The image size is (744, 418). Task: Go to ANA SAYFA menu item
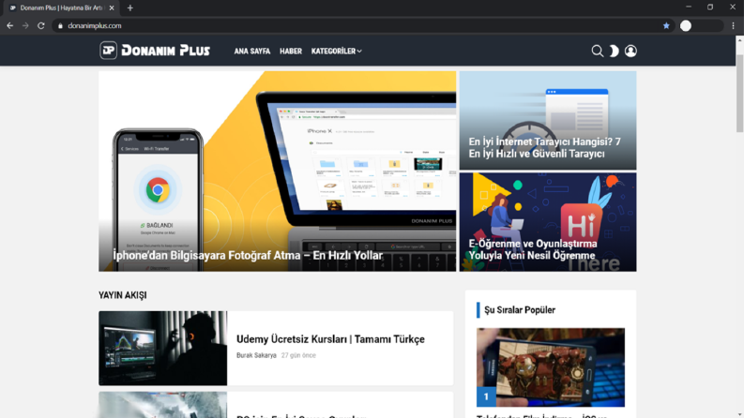(x=252, y=51)
